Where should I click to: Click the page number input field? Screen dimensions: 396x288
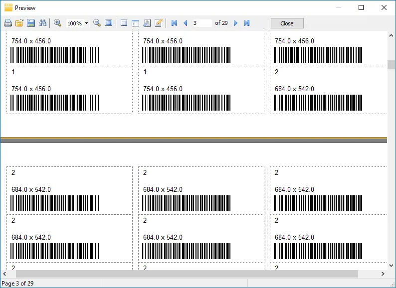tap(201, 23)
